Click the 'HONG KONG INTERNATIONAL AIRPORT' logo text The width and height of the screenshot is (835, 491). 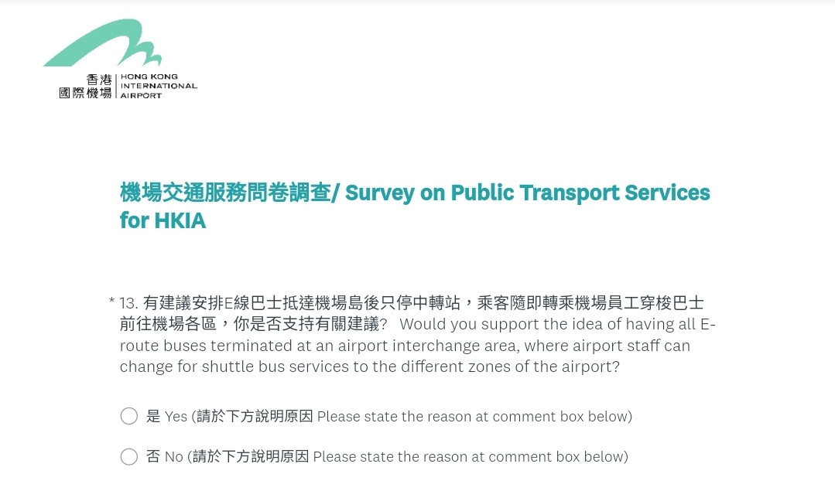159,86
